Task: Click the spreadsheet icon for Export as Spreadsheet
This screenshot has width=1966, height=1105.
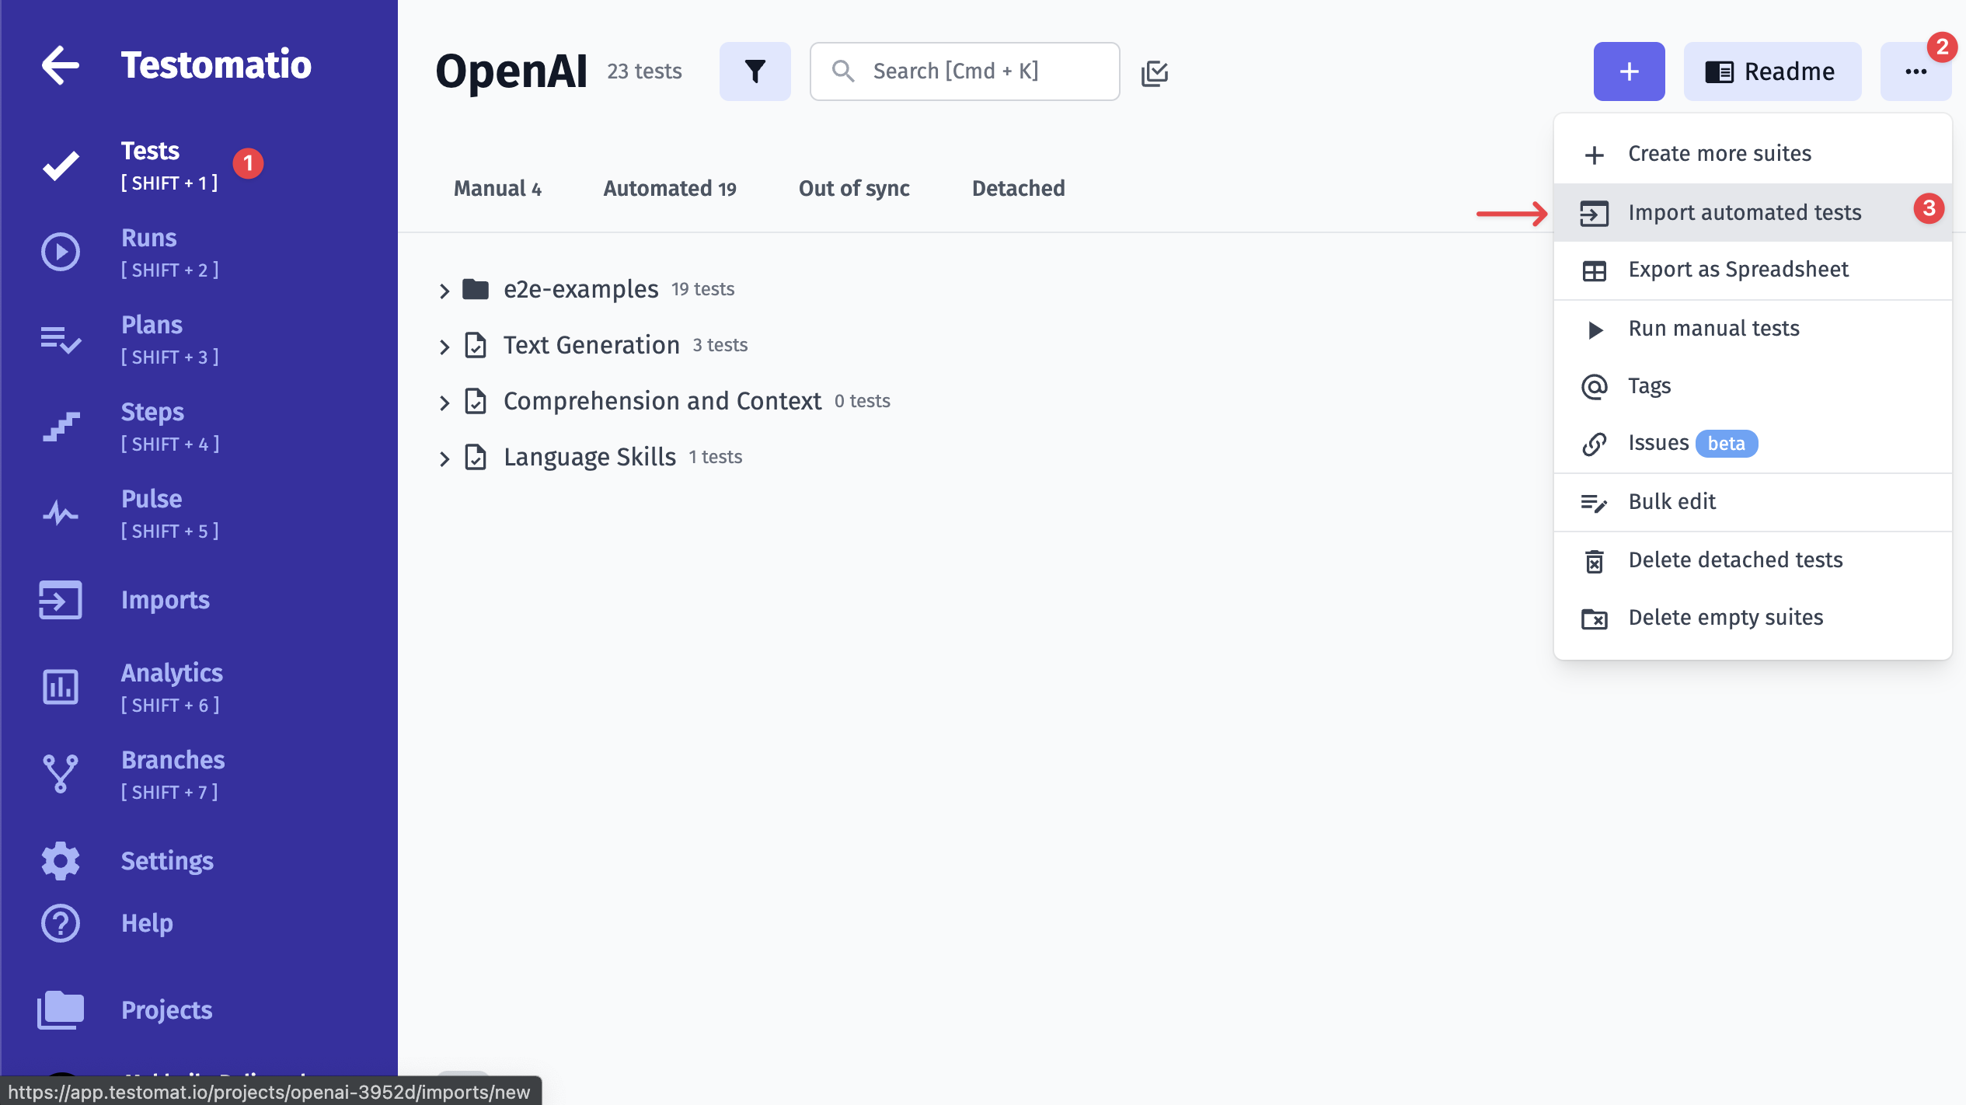Action: pyautogui.click(x=1594, y=270)
